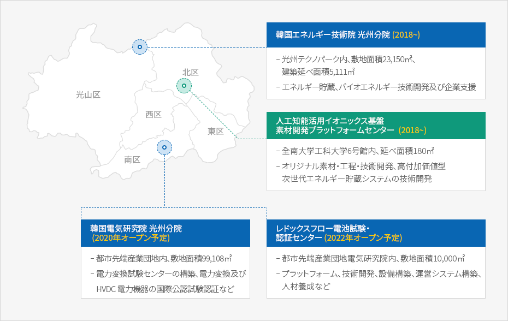Select the 西区 district label
508x321 pixels.
pos(153,114)
